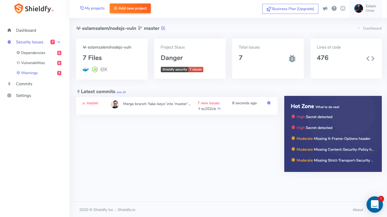Click the Commits sidebar icon
Viewport: 387px width, 217px height.
tap(9, 84)
